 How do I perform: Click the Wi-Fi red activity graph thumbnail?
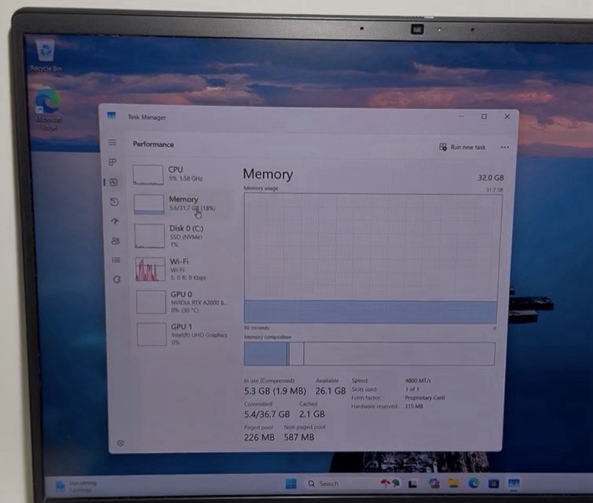pyautogui.click(x=151, y=269)
